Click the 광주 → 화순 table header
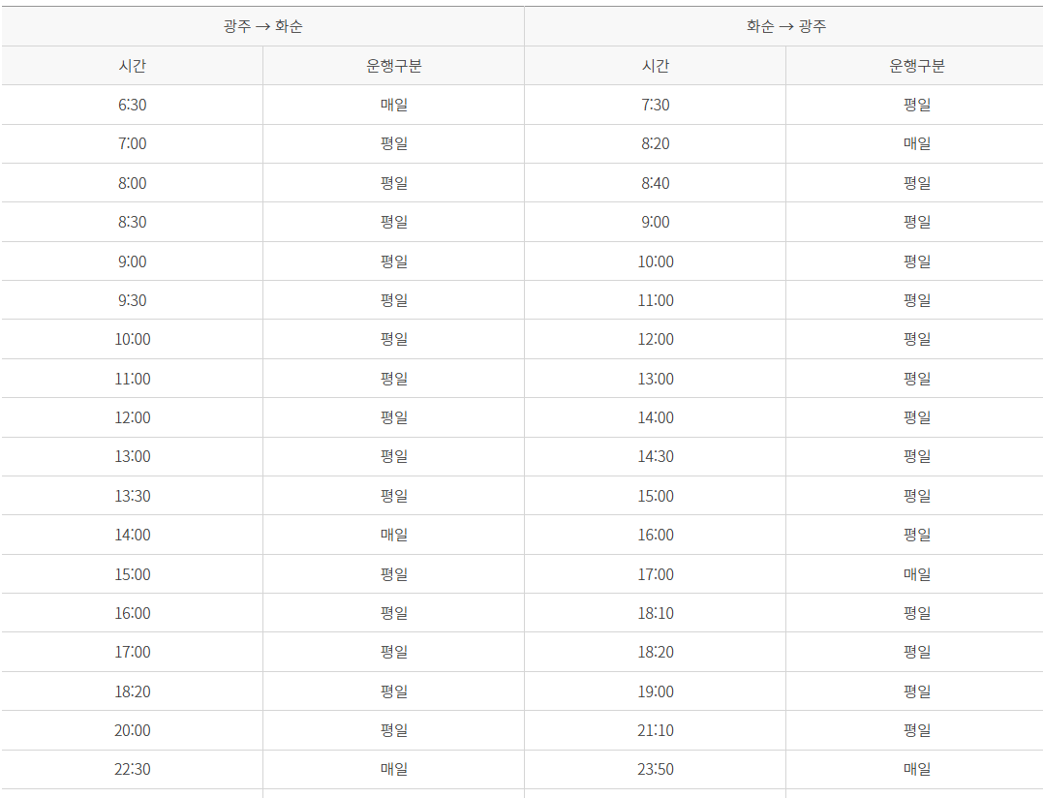The height and width of the screenshot is (798, 1043). point(261,25)
